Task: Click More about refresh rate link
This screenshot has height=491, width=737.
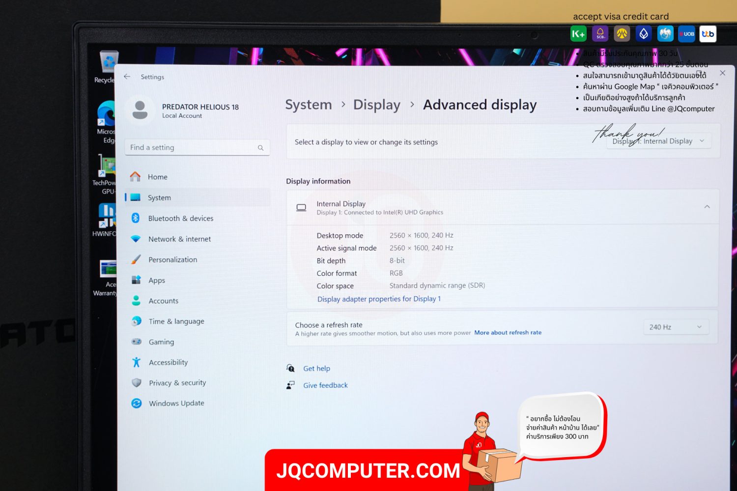Action: coord(508,332)
